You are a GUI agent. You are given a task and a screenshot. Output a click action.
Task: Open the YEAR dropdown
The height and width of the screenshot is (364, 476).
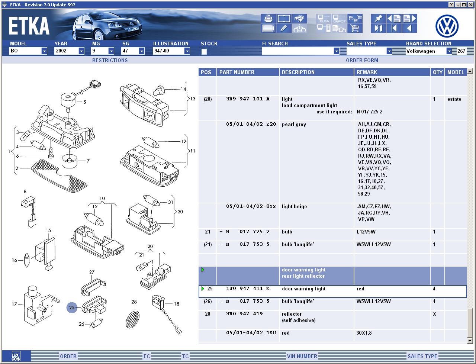pos(81,51)
